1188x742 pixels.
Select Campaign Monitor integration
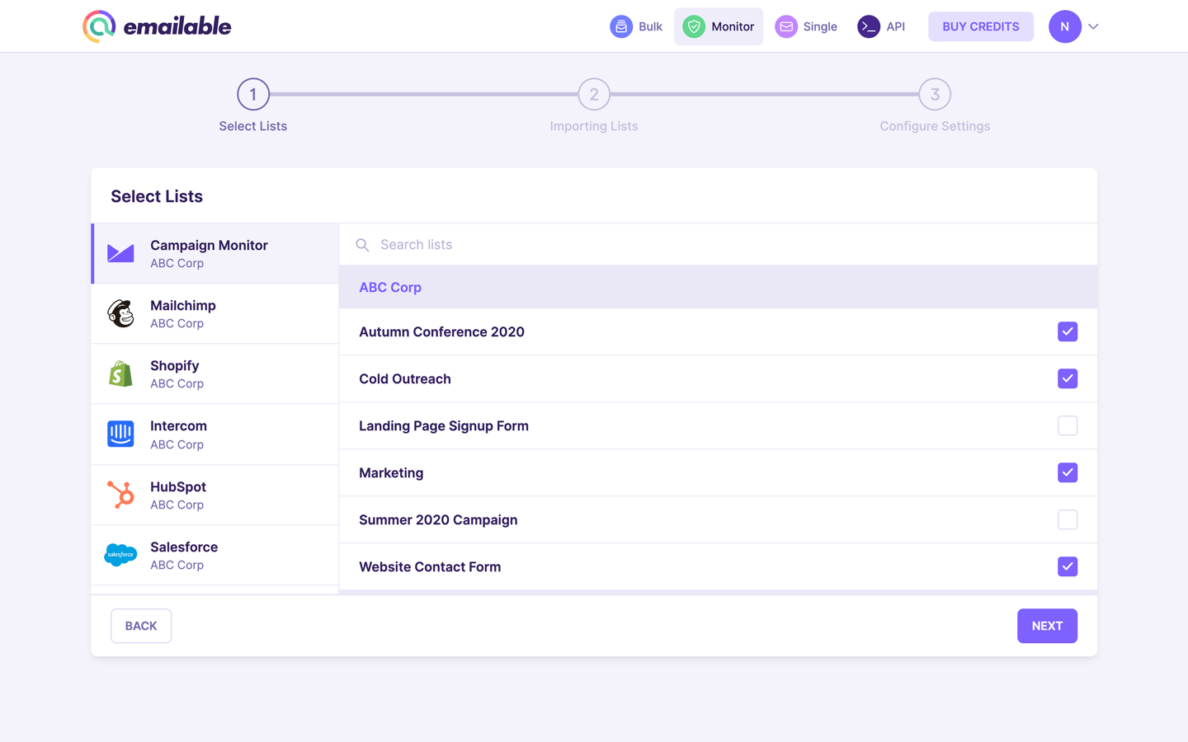tap(215, 253)
